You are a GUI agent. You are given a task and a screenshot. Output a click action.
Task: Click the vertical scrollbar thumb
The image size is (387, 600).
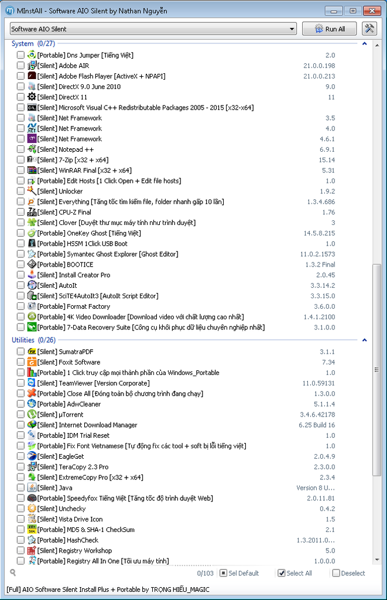click(x=376, y=370)
